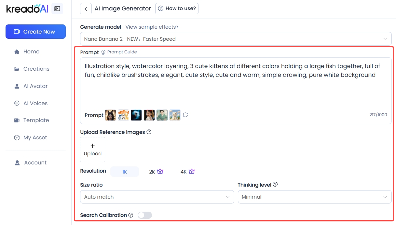Screen dimensions: 396x225
Task: Enable the Search Calibration toggle
Action: [145, 215]
